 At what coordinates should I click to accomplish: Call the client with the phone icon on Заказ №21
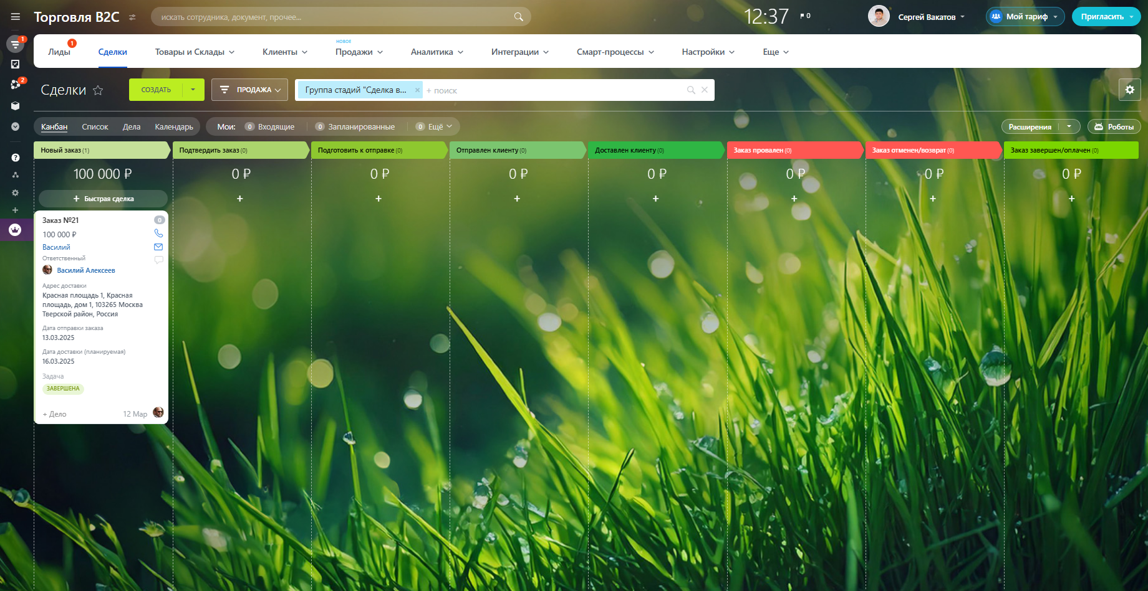coord(158,234)
